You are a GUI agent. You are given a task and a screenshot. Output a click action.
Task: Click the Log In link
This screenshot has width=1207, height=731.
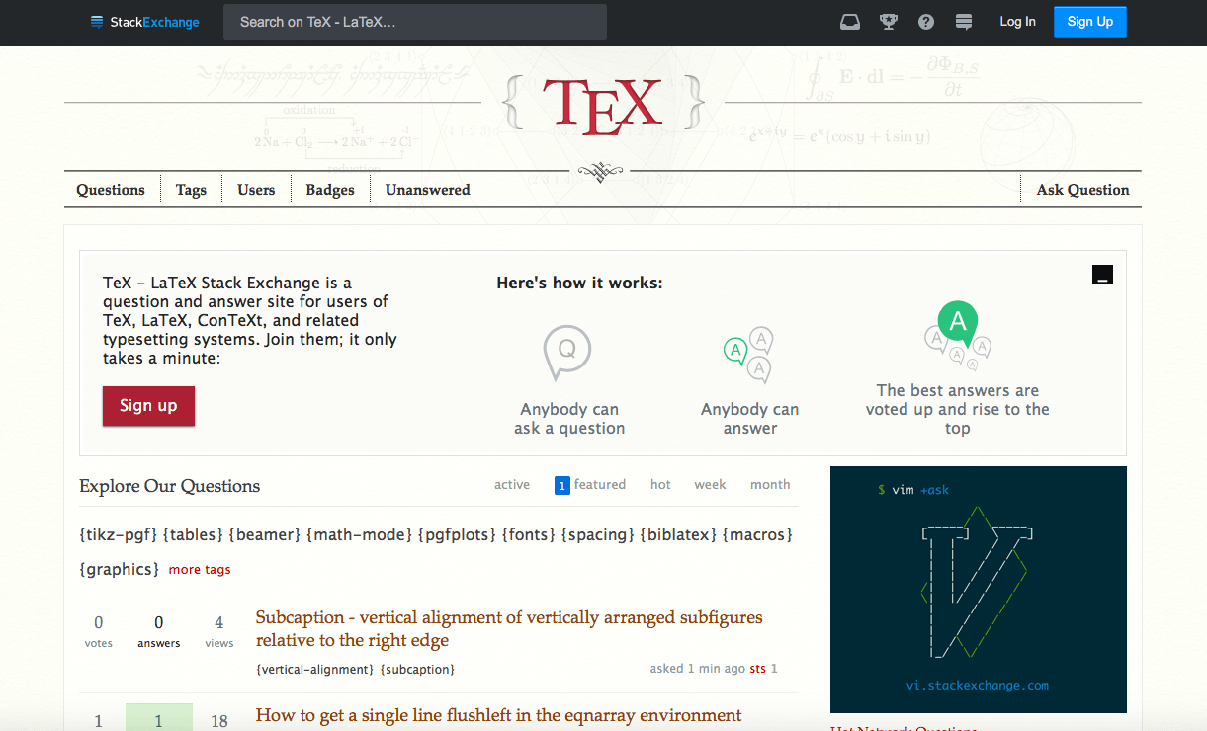(x=1017, y=22)
